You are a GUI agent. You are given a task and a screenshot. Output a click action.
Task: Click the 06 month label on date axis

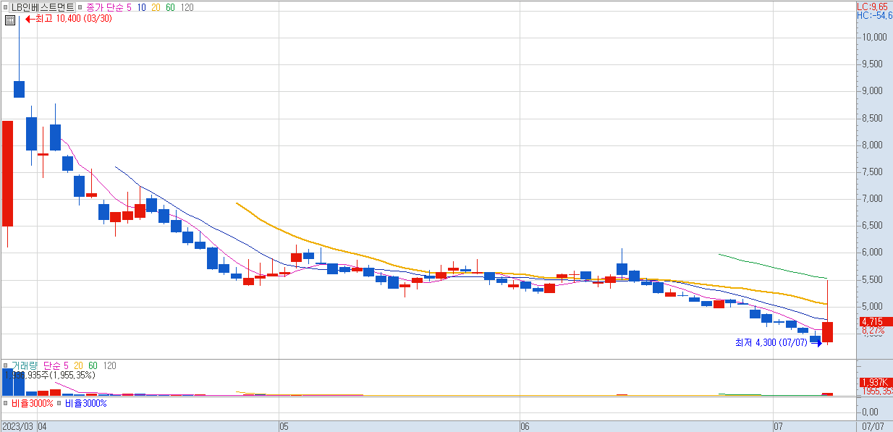point(525,427)
